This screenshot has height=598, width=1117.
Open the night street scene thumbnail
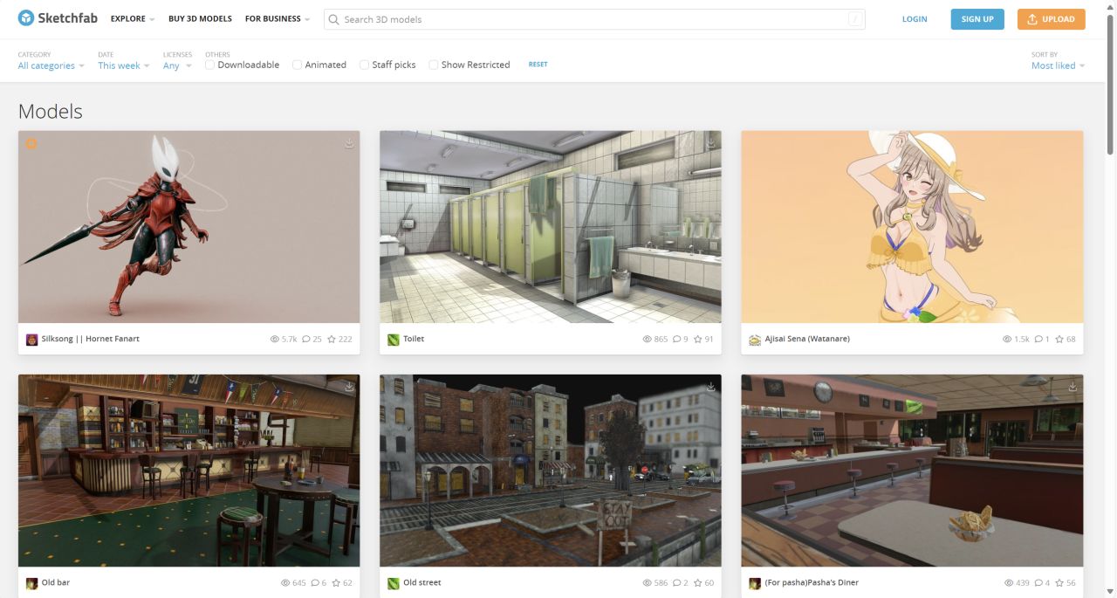point(551,471)
